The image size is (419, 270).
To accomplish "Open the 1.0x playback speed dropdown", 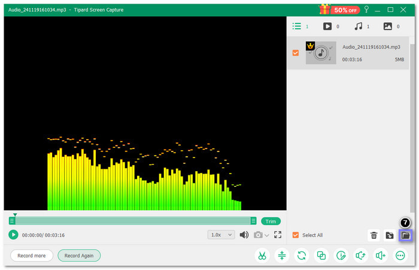I will point(221,235).
